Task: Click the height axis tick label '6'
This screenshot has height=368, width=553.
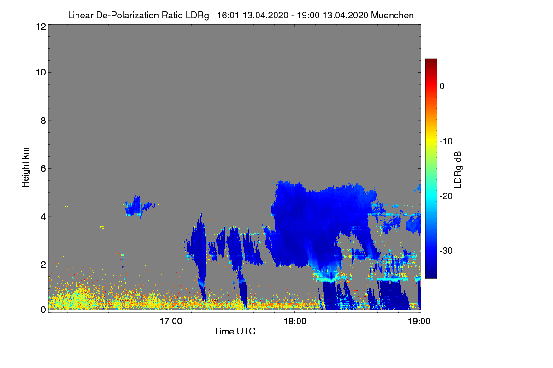Action: point(43,168)
